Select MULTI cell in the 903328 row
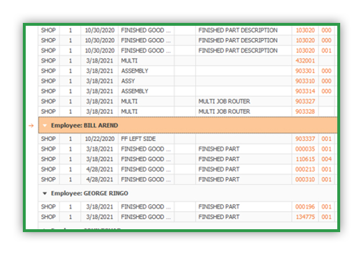Image resolution: width=363 pixels, height=255 pixels. (146, 112)
